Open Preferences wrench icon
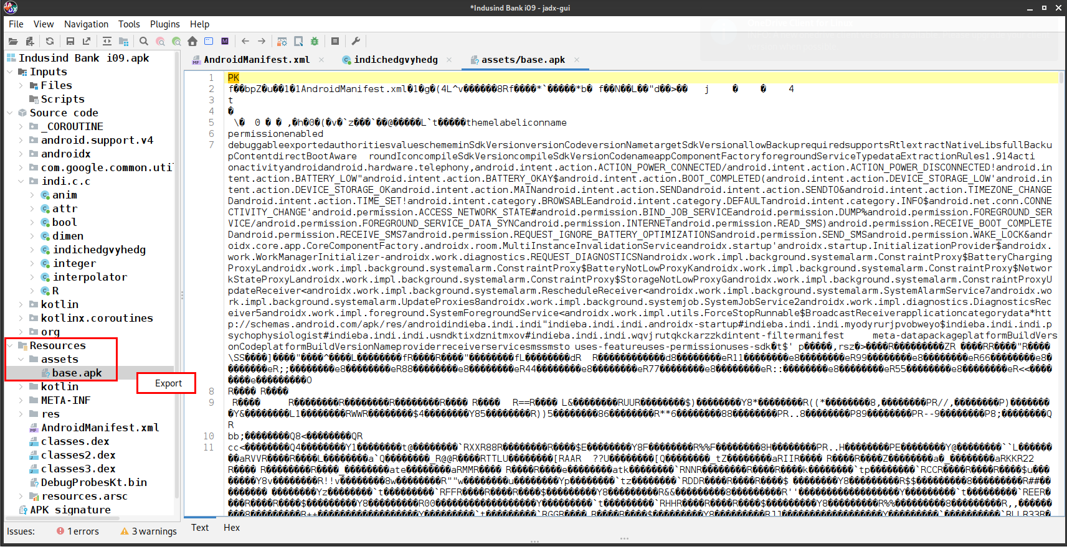 pyautogui.click(x=356, y=41)
